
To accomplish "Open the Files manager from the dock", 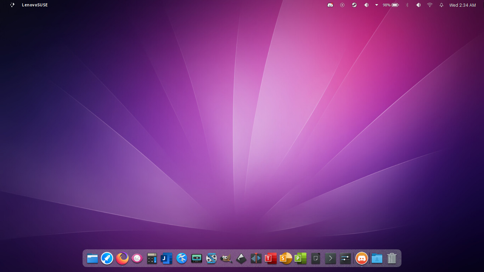I will (x=92, y=259).
